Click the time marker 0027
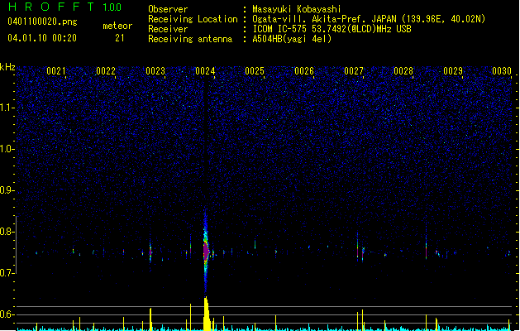 click(x=354, y=71)
